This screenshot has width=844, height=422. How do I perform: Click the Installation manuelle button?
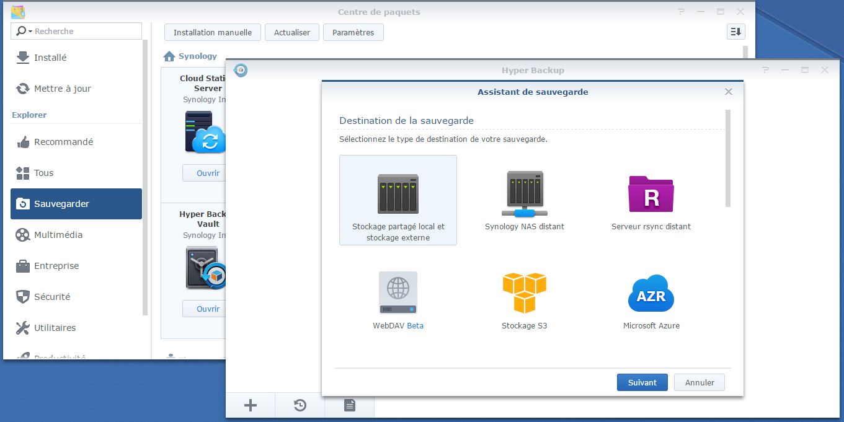coord(212,32)
